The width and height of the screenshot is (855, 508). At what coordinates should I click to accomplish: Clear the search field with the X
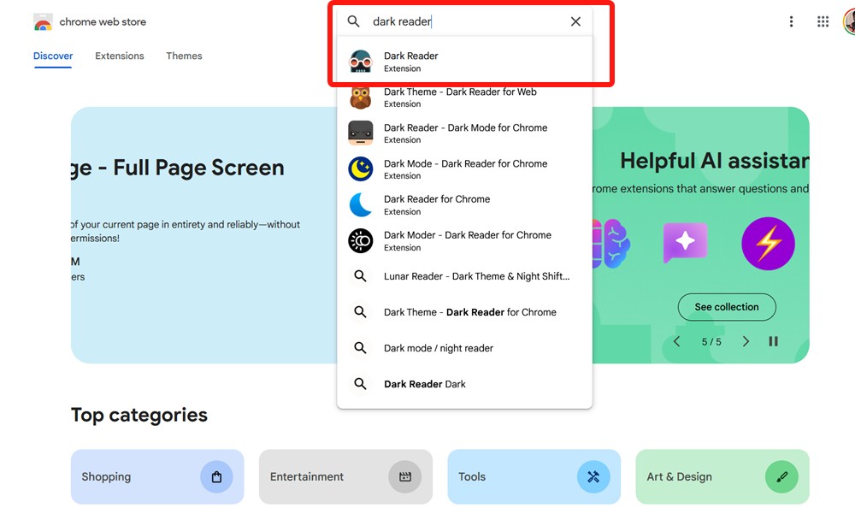coord(575,21)
